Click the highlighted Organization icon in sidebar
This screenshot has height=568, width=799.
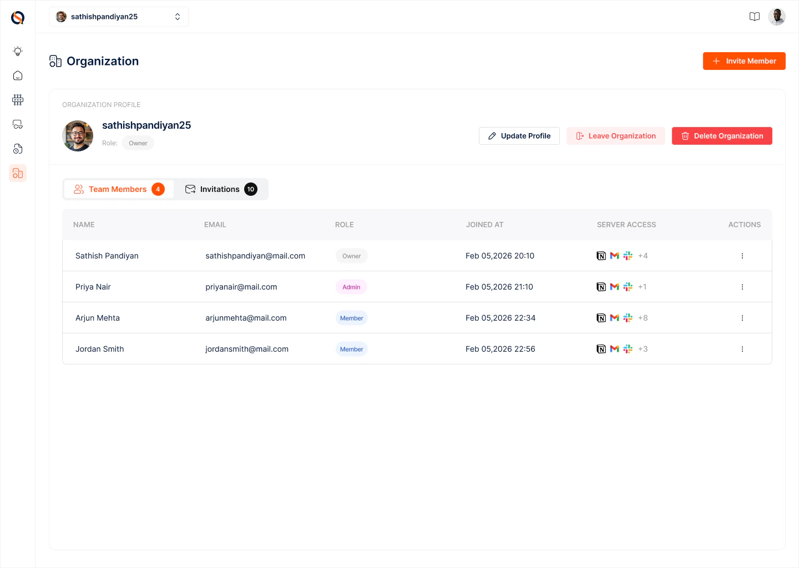[17, 173]
